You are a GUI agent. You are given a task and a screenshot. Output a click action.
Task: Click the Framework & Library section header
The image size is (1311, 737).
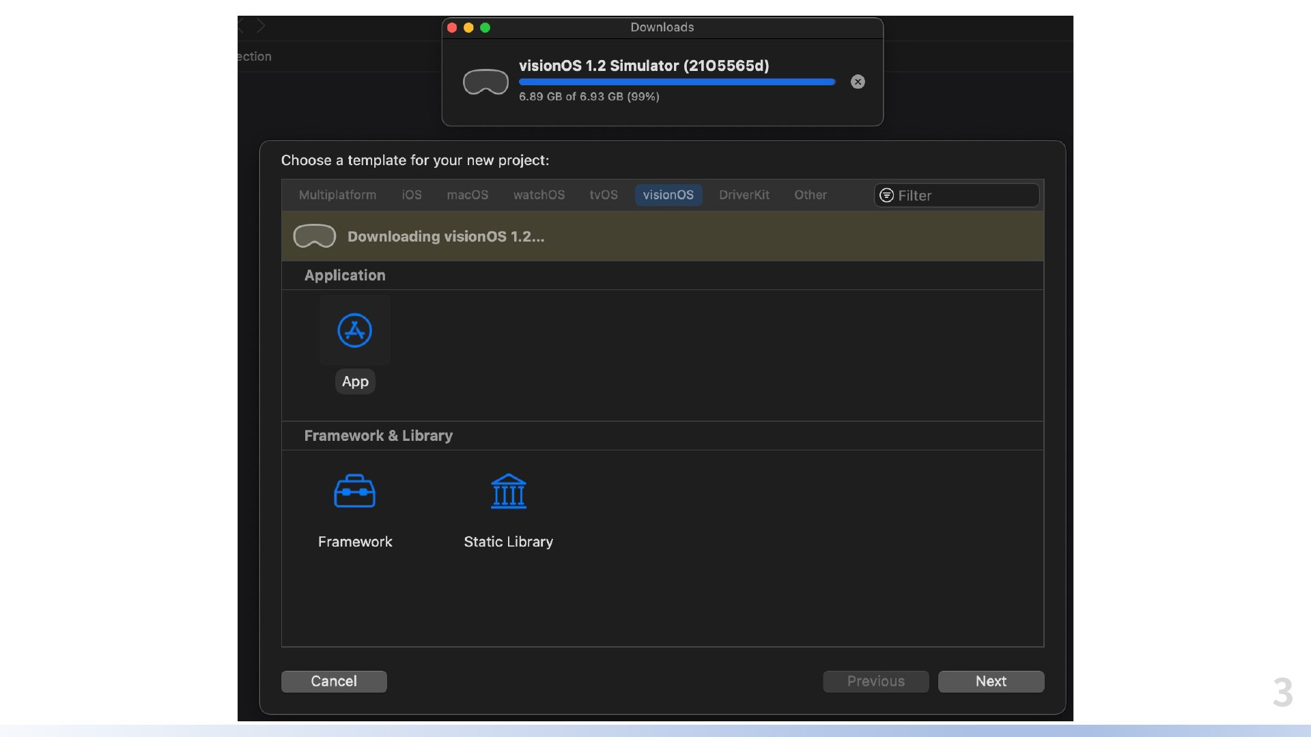tap(378, 435)
